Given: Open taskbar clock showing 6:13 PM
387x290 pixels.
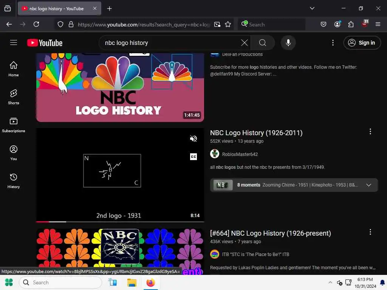Looking at the screenshot, I should tap(365, 282).
